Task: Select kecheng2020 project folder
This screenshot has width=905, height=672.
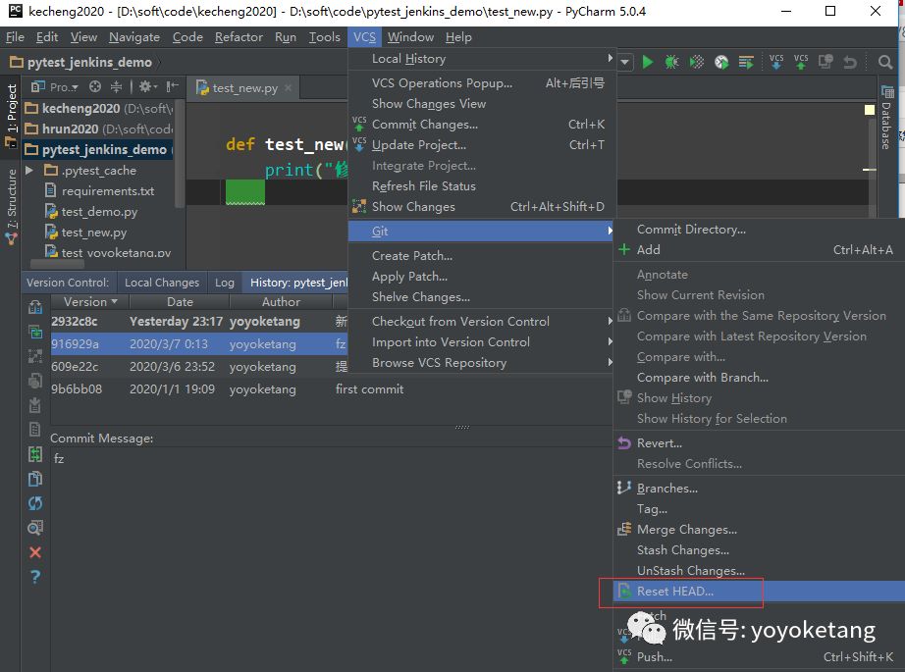Action: click(98, 108)
